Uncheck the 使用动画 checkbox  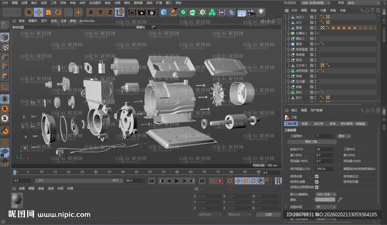317,176
